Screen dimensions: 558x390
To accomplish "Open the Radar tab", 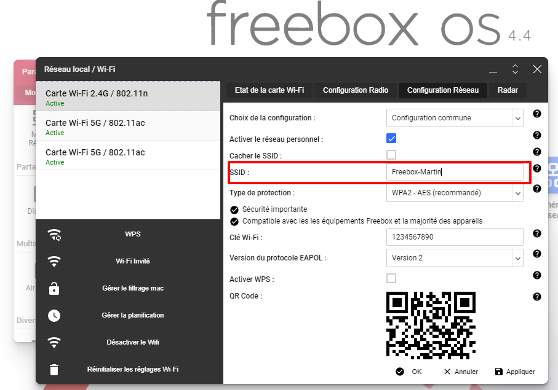I will click(508, 90).
